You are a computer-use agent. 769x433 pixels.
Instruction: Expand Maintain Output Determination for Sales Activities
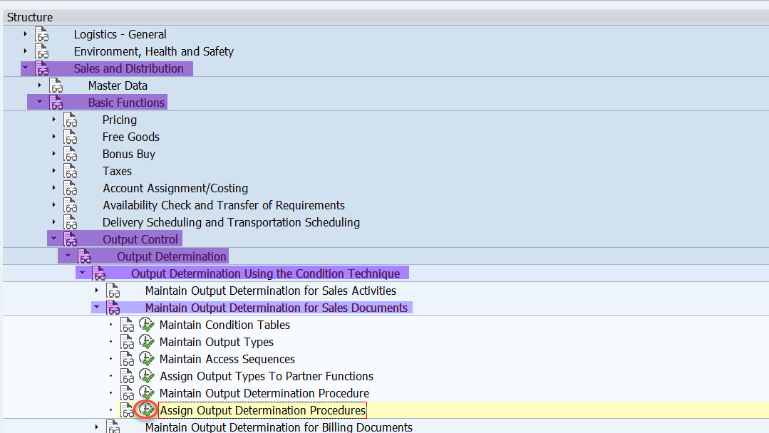coord(96,290)
